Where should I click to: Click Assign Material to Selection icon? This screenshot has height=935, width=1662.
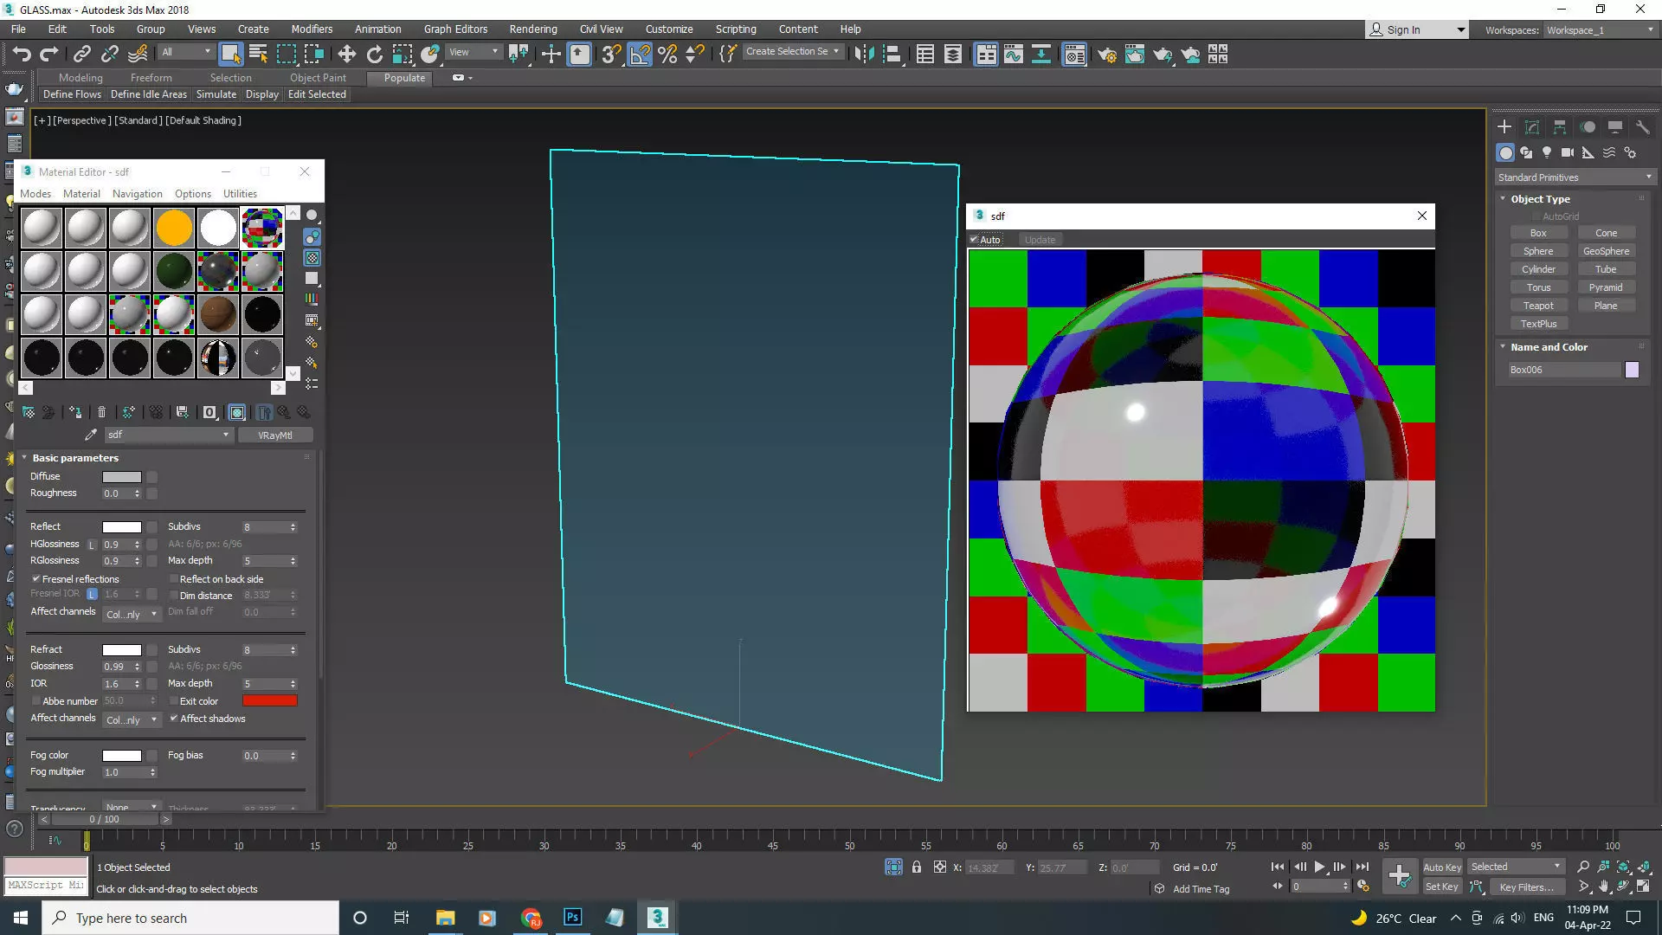coord(75,412)
